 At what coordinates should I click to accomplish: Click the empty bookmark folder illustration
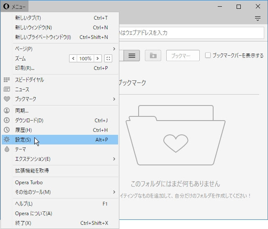tap(175, 135)
